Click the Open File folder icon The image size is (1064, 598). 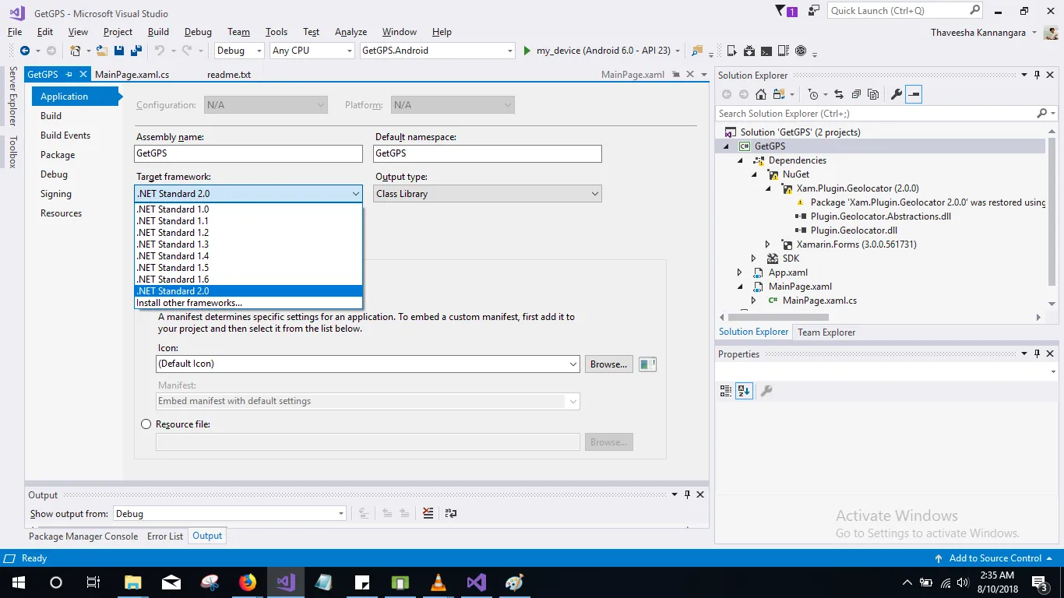pos(101,51)
